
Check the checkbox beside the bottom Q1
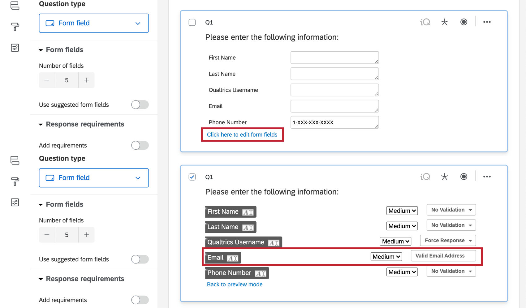(192, 177)
